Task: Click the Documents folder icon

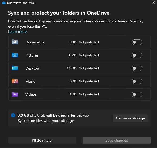Action: (x=15, y=42)
